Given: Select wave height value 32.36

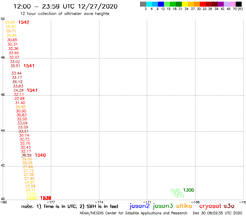Looking at the screenshot, I should point(13,49).
